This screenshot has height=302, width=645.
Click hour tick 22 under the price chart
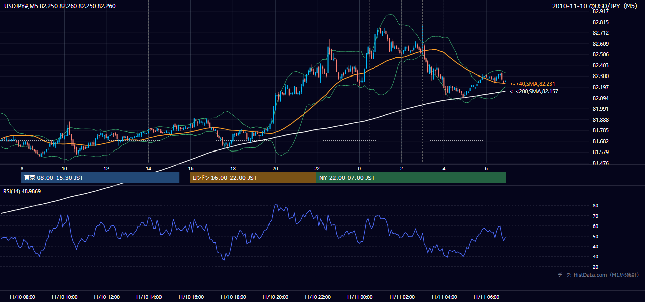tap(317, 168)
